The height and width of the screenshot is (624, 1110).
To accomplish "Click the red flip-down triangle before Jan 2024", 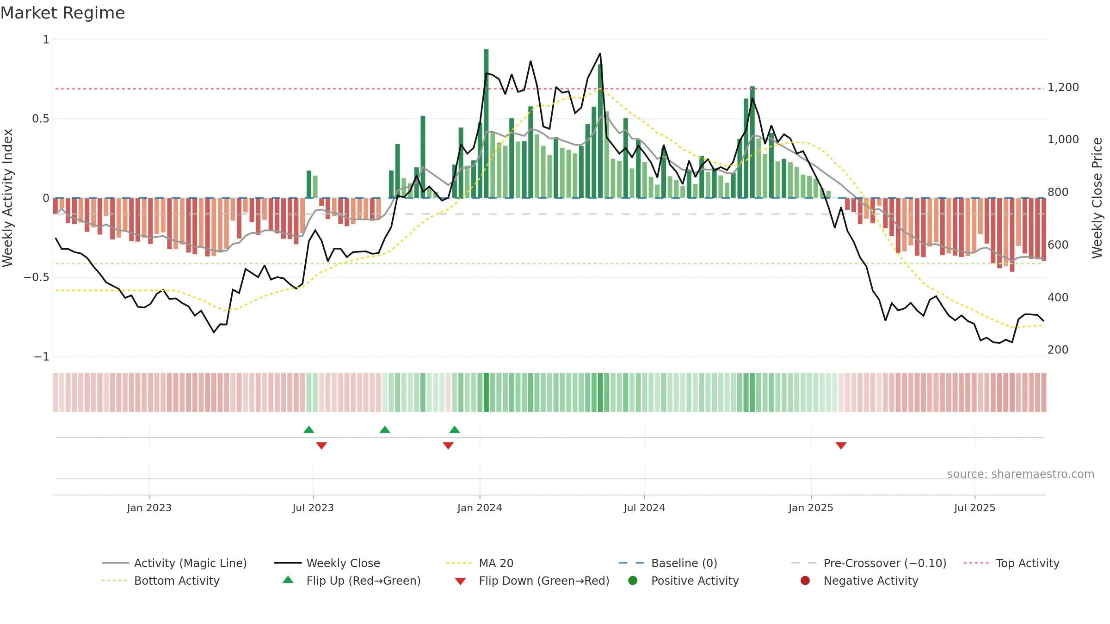I will click(448, 446).
